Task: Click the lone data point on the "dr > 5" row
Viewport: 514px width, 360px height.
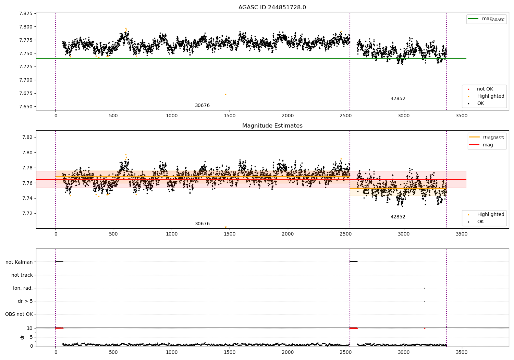Action: point(425,301)
